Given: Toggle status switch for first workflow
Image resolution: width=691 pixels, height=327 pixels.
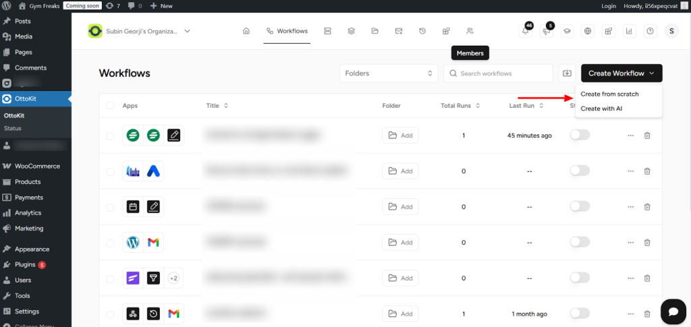Looking at the screenshot, I should click(x=580, y=136).
